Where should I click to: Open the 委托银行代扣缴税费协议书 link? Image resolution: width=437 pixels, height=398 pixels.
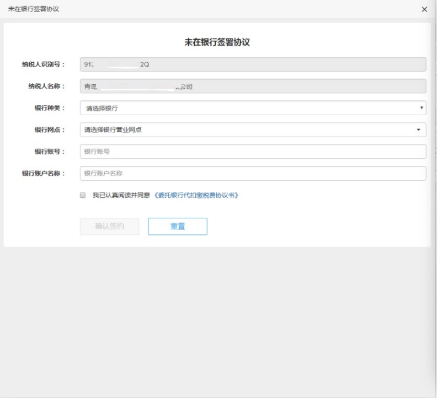coord(196,195)
